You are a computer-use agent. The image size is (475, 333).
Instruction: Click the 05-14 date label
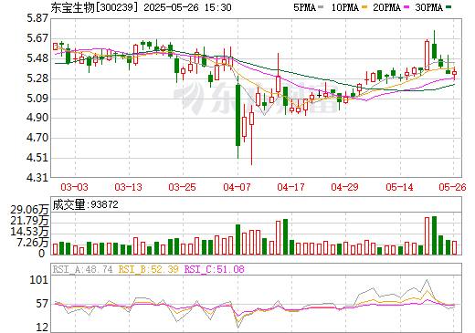pyautogui.click(x=399, y=187)
